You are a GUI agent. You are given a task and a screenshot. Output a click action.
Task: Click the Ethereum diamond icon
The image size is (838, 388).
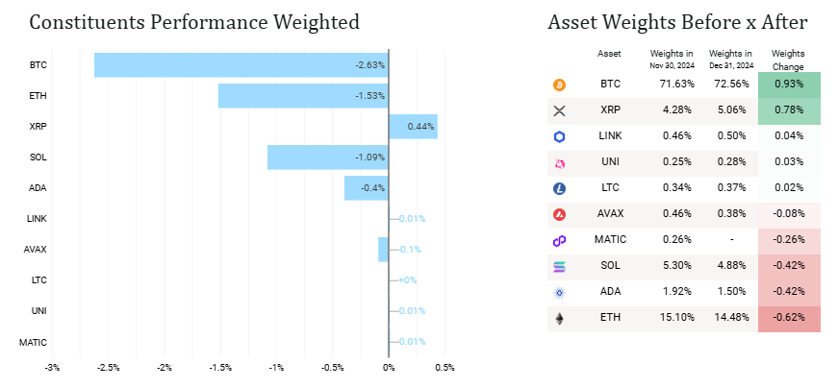(x=560, y=318)
